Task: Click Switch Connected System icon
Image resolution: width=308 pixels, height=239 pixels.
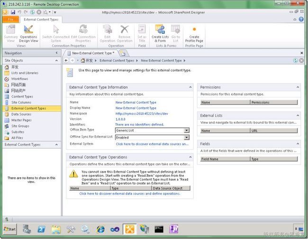Action: (x=56, y=34)
